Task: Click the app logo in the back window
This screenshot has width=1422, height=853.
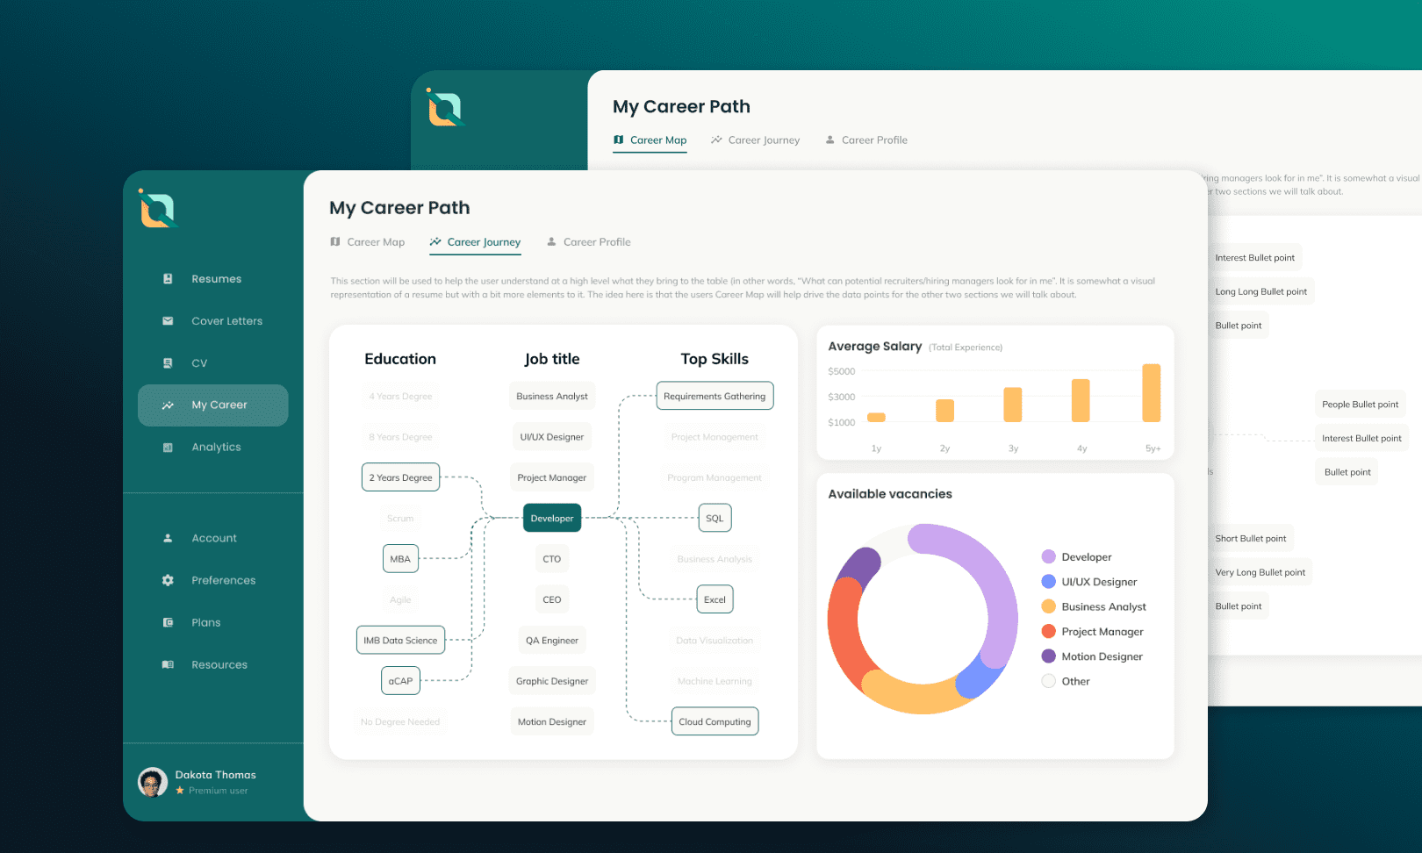Action: pyautogui.click(x=445, y=108)
